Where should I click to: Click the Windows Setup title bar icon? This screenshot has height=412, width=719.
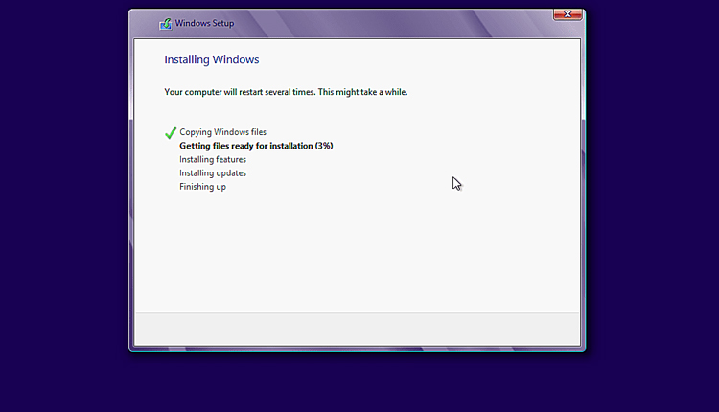coord(166,24)
